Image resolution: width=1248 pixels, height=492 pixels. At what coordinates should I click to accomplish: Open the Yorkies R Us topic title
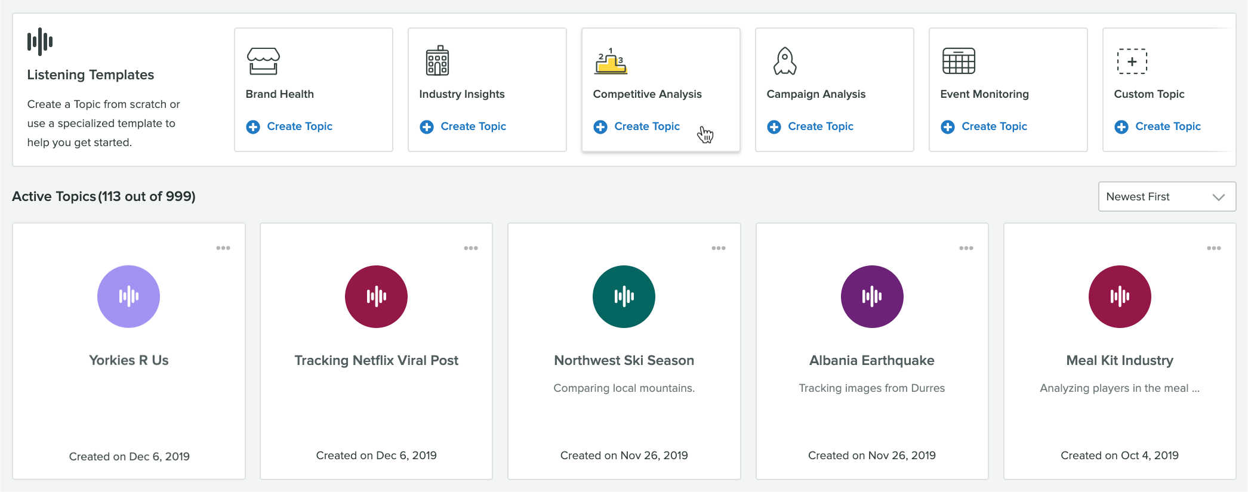click(129, 360)
